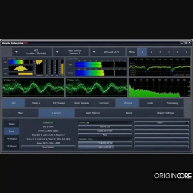Click the Reset Statistics button
Viewport: 193px width, 193px height.
coord(48,147)
